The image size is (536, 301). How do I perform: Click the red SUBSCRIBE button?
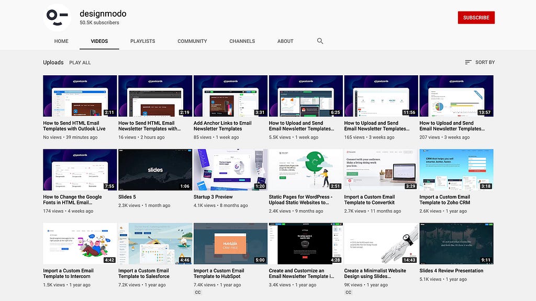click(476, 17)
